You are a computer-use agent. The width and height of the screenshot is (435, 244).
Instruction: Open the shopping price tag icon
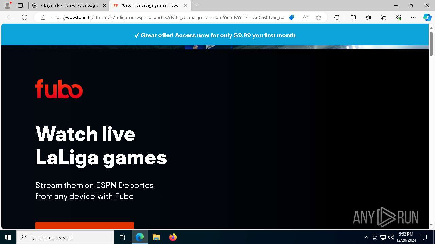coord(292,17)
